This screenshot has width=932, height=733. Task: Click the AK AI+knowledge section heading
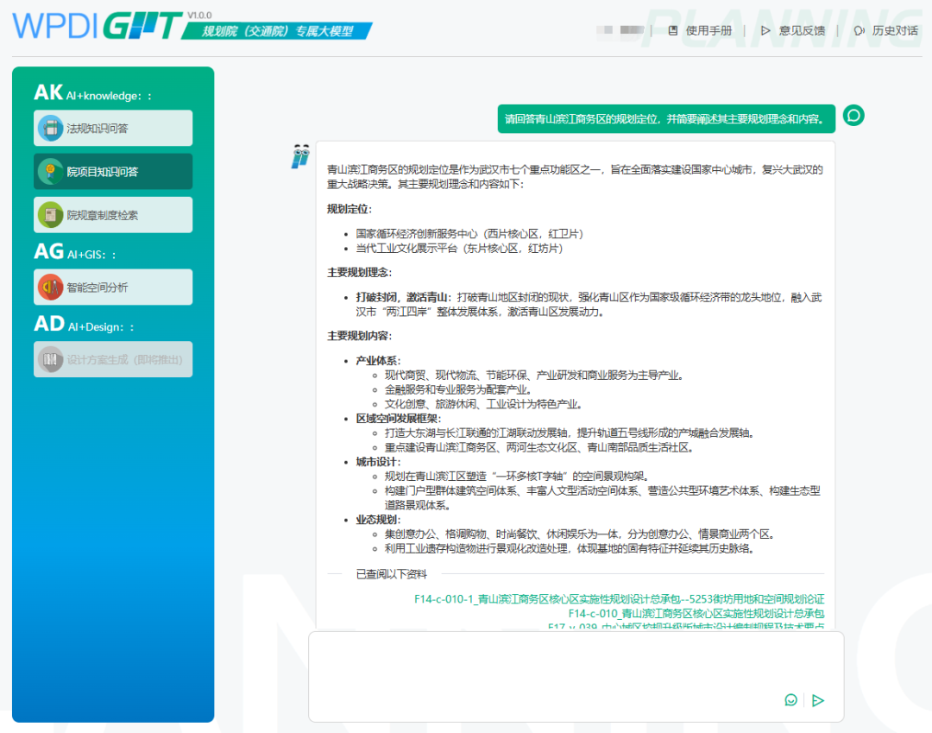point(92,92)
